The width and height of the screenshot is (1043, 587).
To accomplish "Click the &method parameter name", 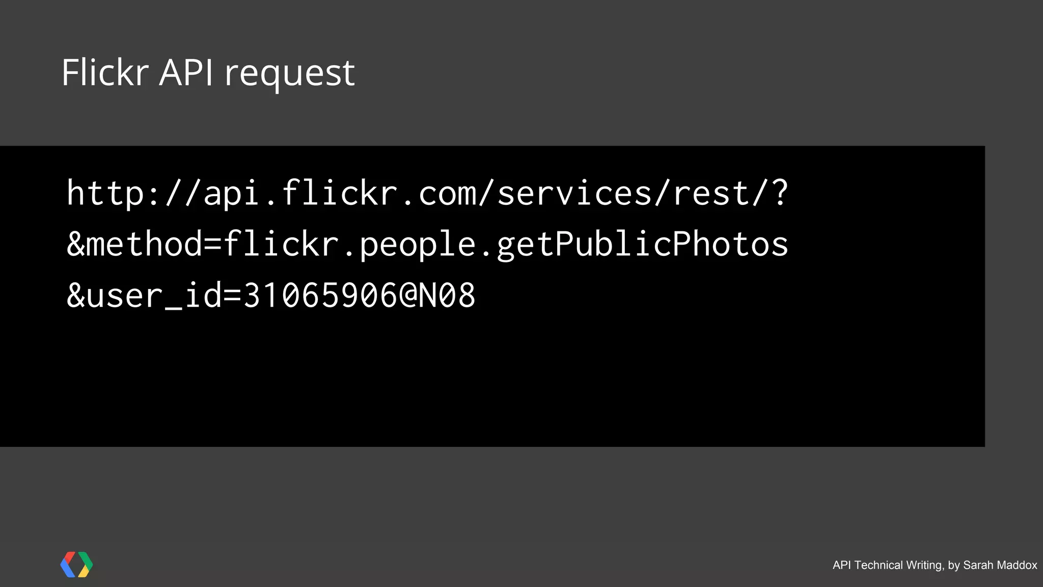I will (134, 245).
